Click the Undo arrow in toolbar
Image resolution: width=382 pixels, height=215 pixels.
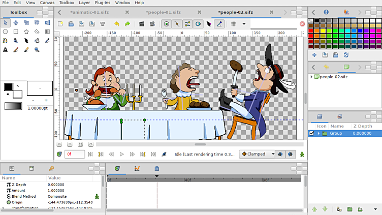tap(117, 24)
